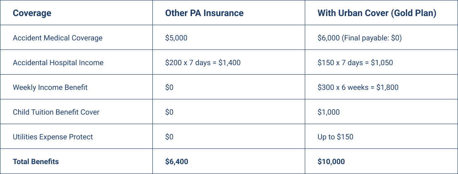458x174 pixels.
Task: Click the $10,000 total cell
Action: coord(331,162)
